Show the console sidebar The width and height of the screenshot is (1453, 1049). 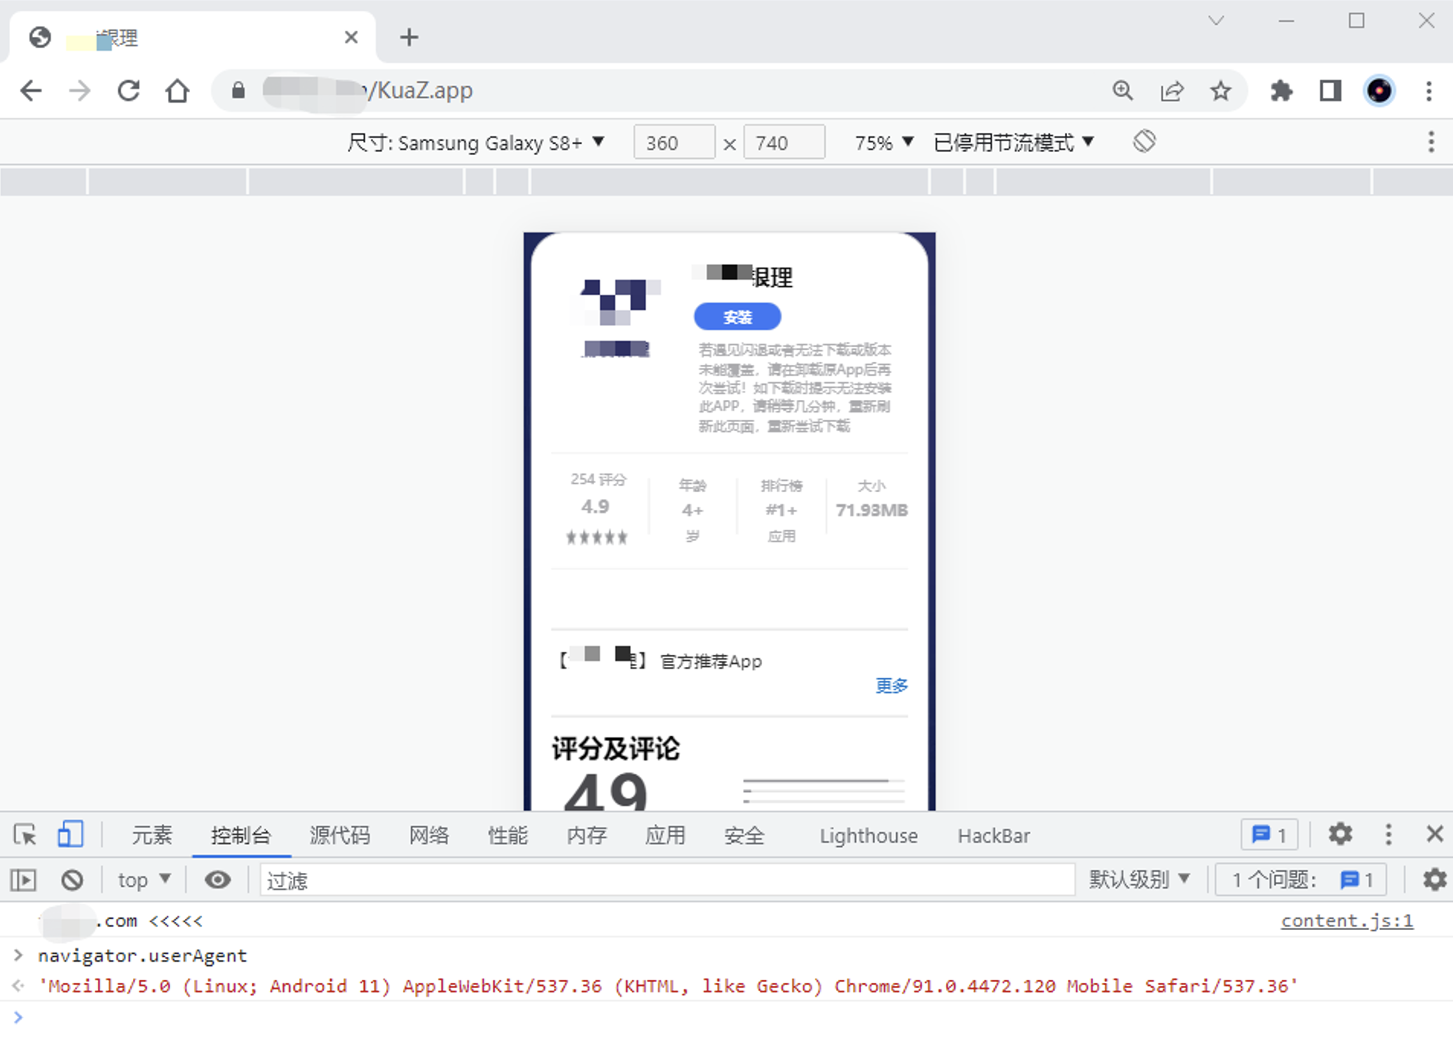click(x=23, y=880)
